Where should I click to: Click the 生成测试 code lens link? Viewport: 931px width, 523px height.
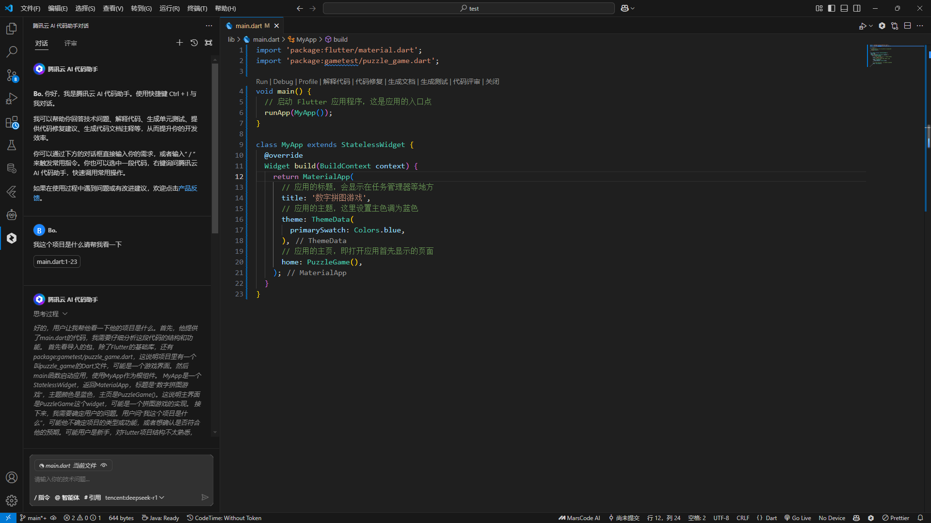coord(434,82)
